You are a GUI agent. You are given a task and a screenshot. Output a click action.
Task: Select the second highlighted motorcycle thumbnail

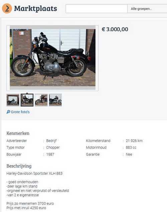click(x=27, y=100)
